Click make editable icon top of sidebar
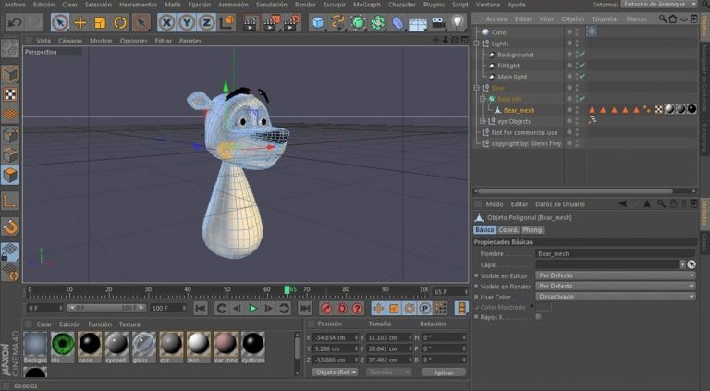Screen dimensions: 710x391 tap(10, 48)
